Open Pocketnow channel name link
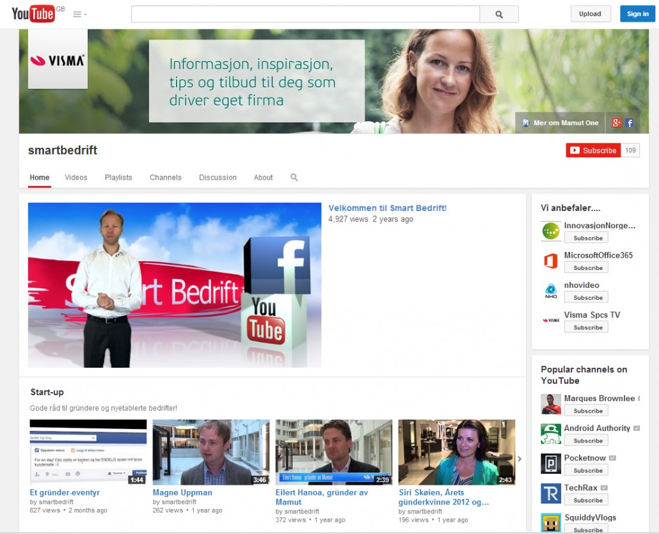Screen dimensions: 659x534 pos(585,458)
